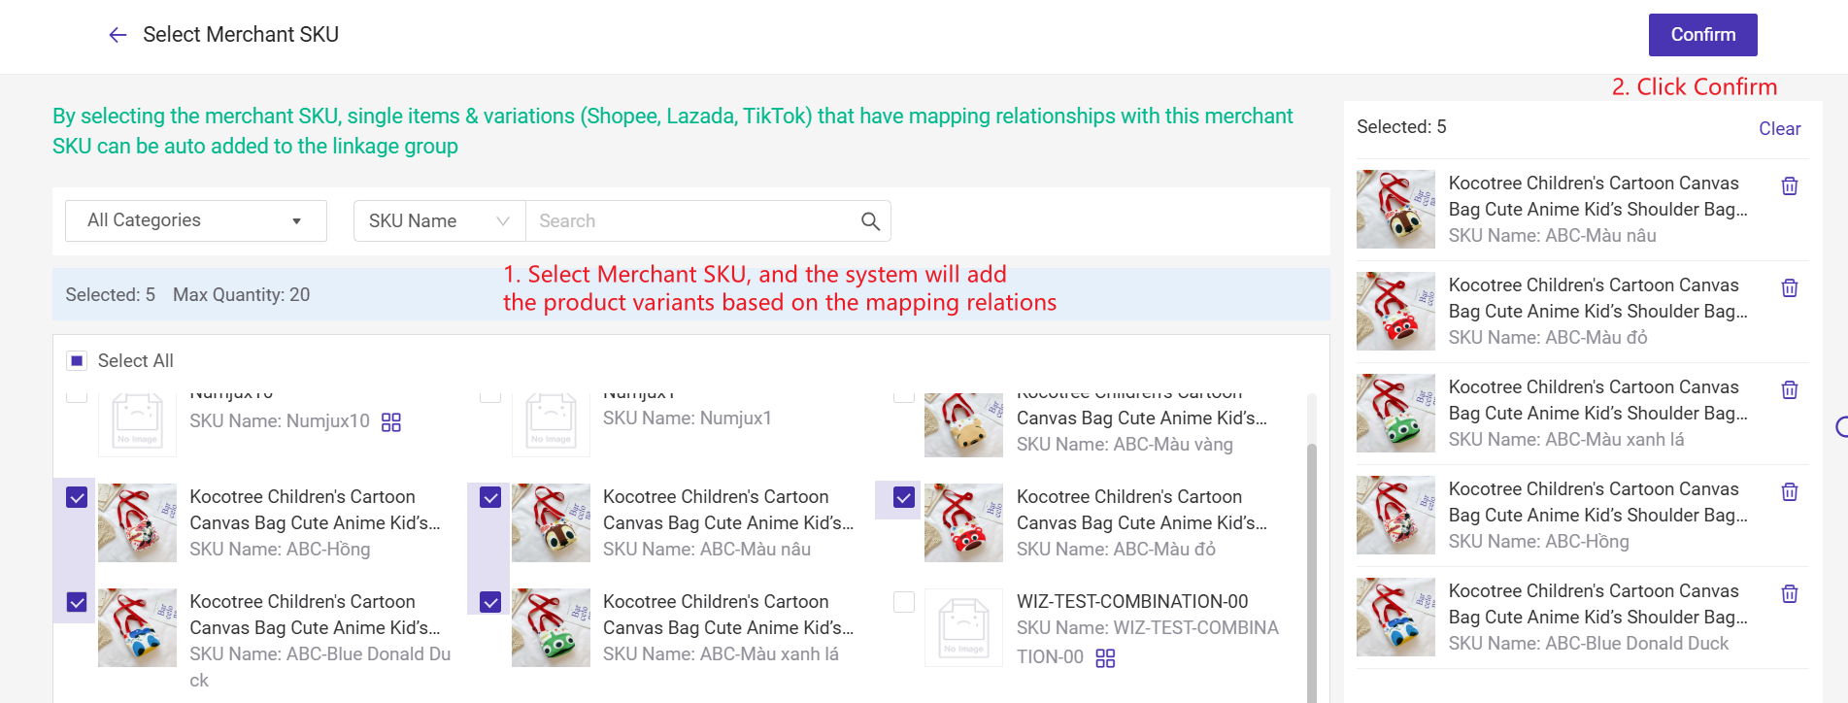Uncheck the ABC-Hồng product checkbox
Viewport: 1848px width, 703px height.
77,498
